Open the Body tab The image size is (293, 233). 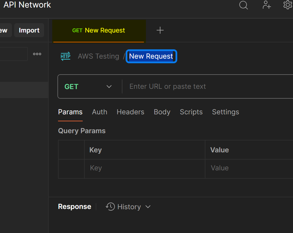(162, 112)
